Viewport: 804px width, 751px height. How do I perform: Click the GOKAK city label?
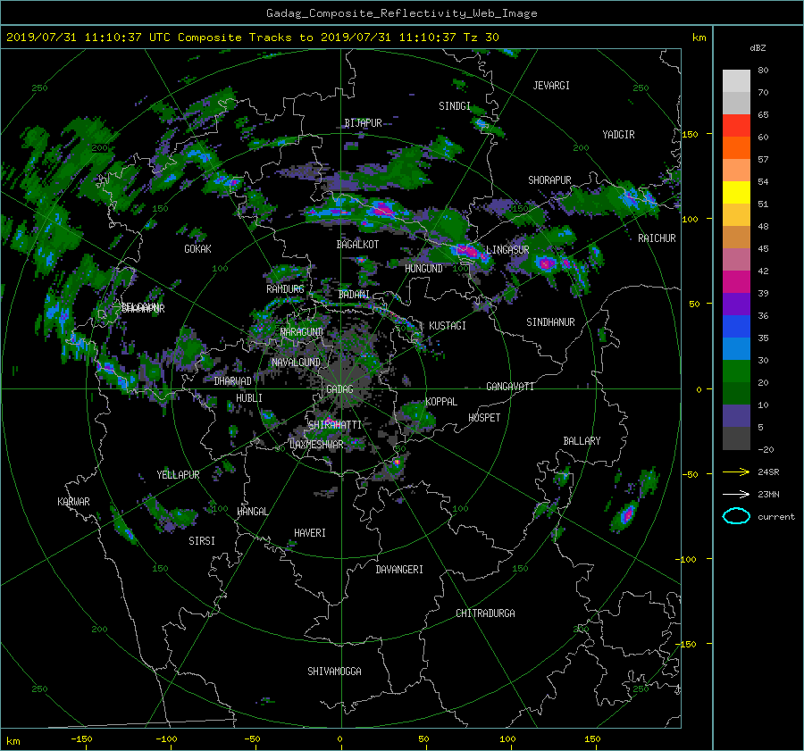197,249
